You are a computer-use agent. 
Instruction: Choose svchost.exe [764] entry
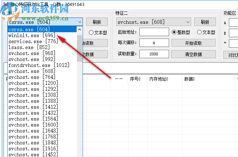tap(42, 77)
